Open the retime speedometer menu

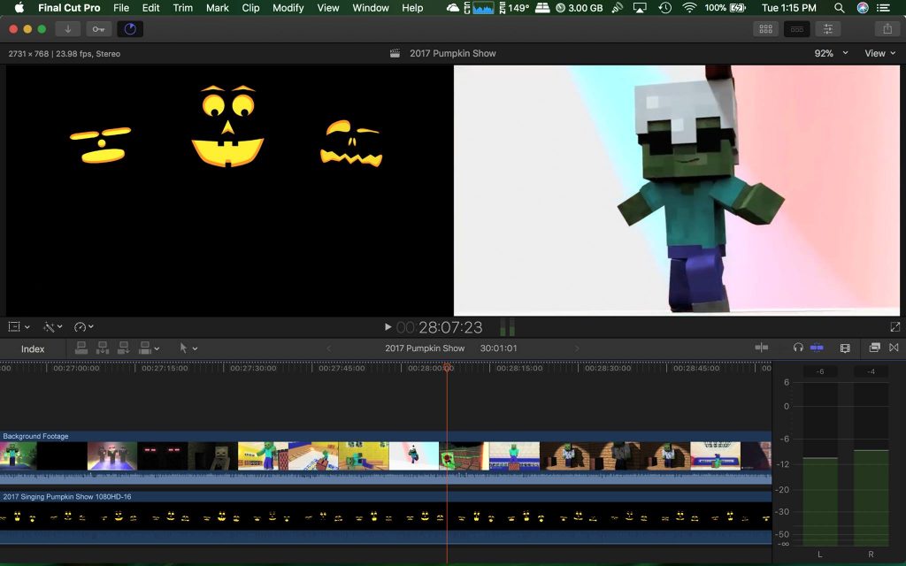(x=84, y=327)
